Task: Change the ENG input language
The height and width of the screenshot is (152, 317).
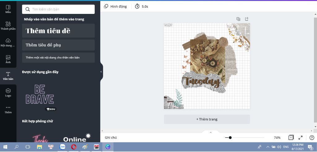Action: (286, 147)
